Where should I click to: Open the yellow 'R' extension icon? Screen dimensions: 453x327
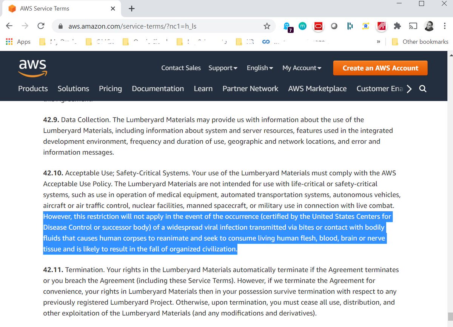365,26
